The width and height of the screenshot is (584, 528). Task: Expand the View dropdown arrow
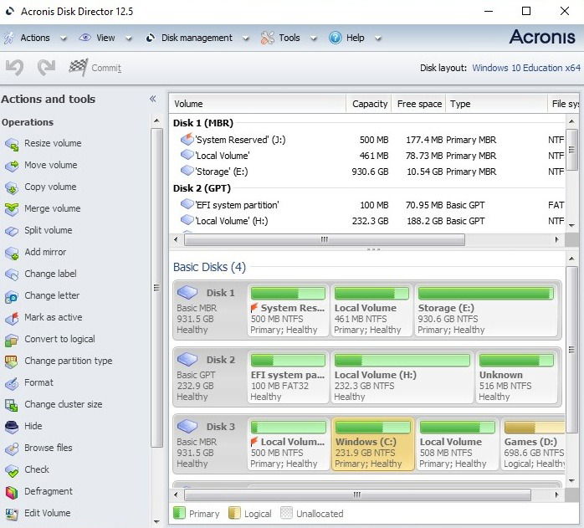coord(129,38)
